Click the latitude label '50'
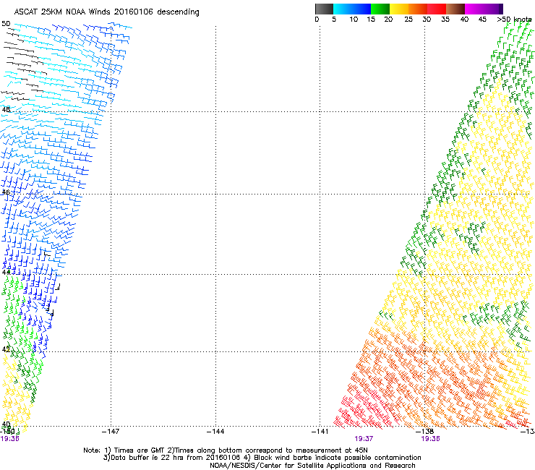The width and height of the screenshot is (535, 470). (6, 24)
